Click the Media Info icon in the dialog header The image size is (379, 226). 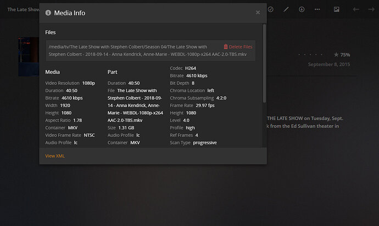pos(48,13)
